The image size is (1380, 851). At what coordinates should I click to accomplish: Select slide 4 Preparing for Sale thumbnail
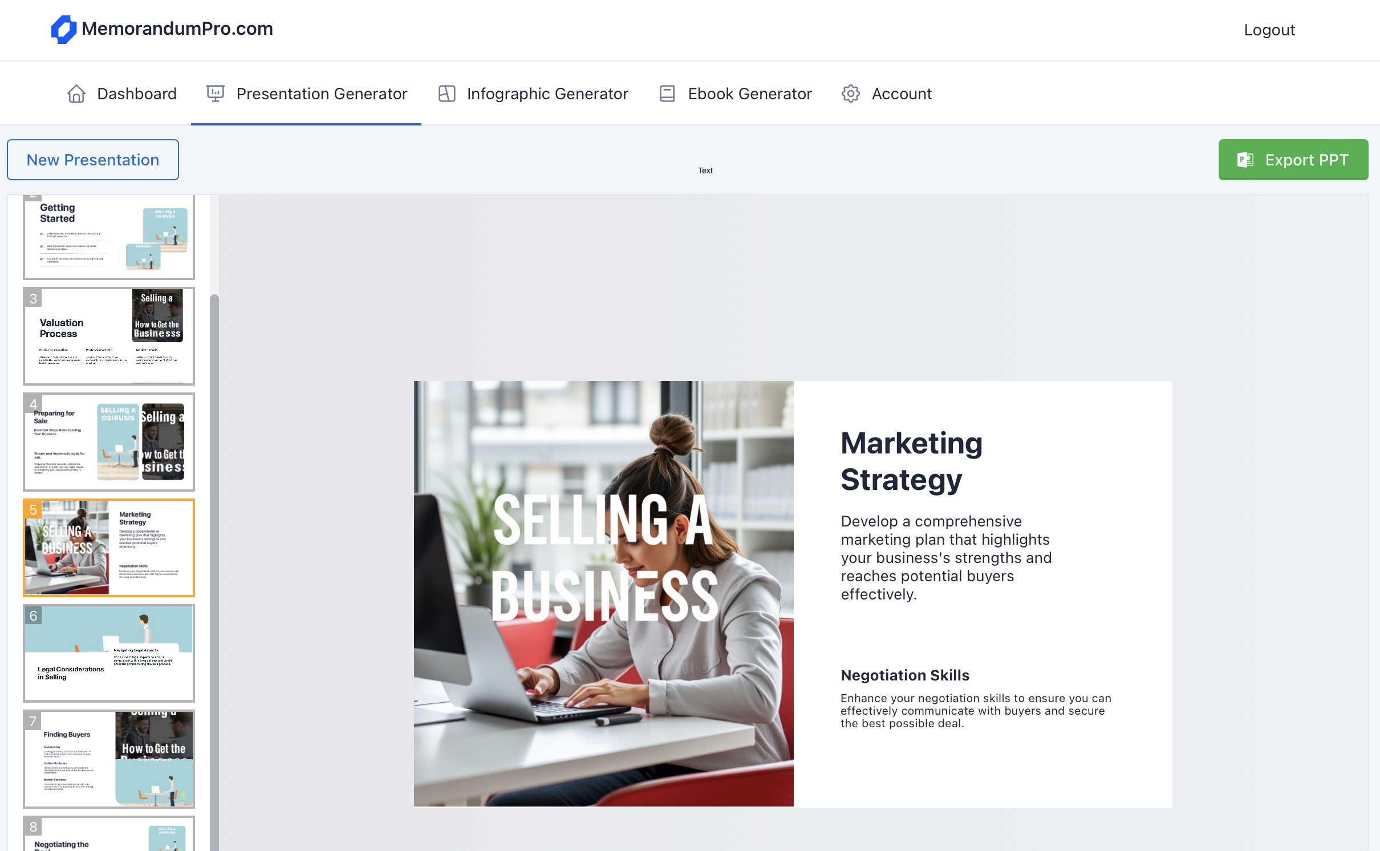tap(109, 442)
